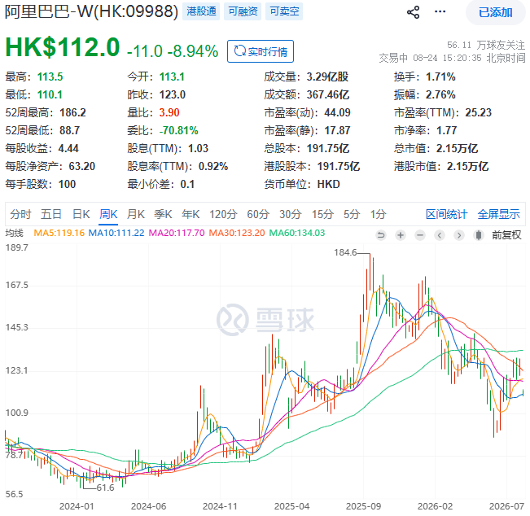Click the 52周最低 88.7 value

click(70, 130)
